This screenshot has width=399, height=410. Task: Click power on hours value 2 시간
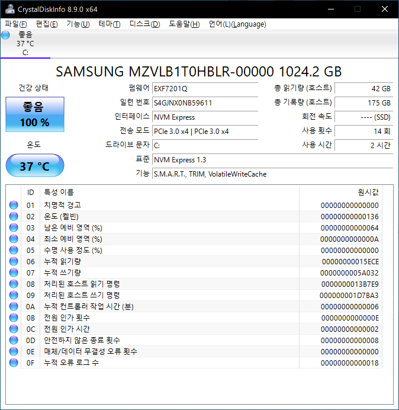[x=363, y=145]
